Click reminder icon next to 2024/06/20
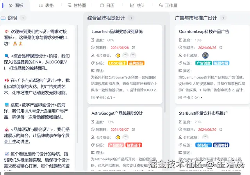 tap(221, 129)
